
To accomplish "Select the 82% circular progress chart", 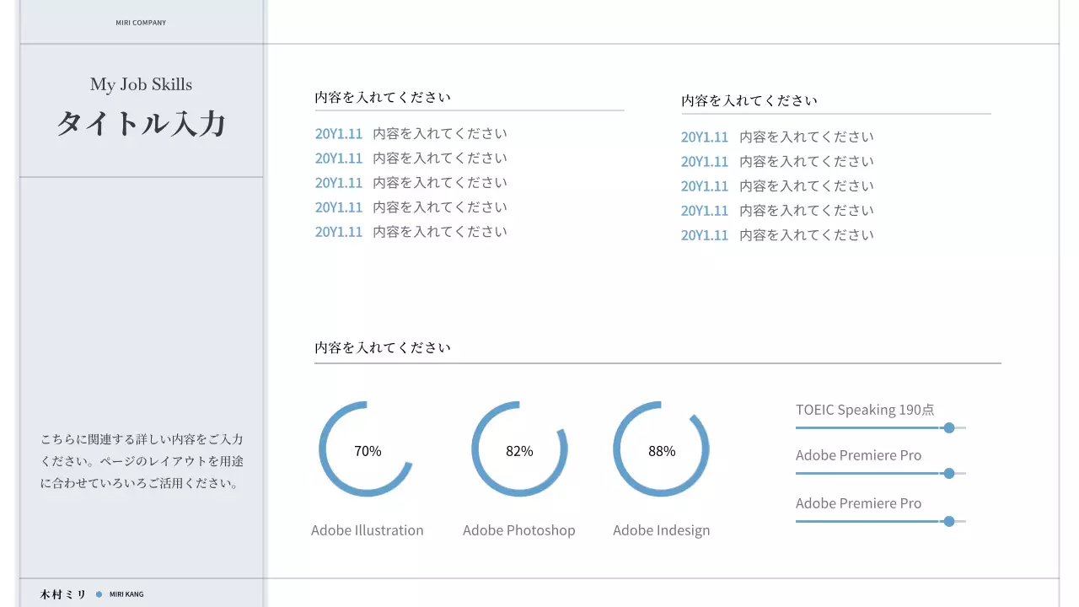I will point(519,449).
